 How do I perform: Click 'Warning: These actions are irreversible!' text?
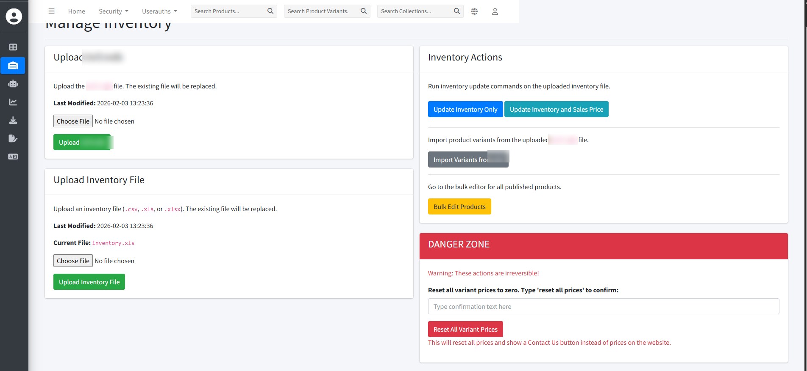[x=484, y=273]
